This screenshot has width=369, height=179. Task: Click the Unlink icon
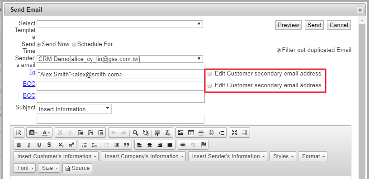point(193,145)
